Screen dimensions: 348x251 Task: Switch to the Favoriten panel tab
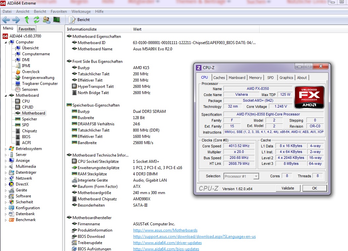coord(27,29)
